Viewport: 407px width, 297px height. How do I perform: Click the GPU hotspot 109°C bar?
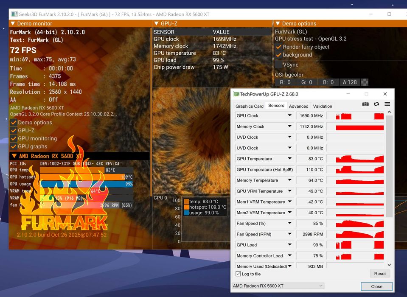click(x=87, y=177)
